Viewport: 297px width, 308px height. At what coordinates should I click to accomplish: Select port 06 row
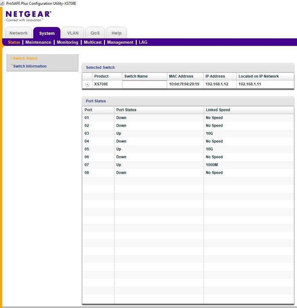click(188, 157)
